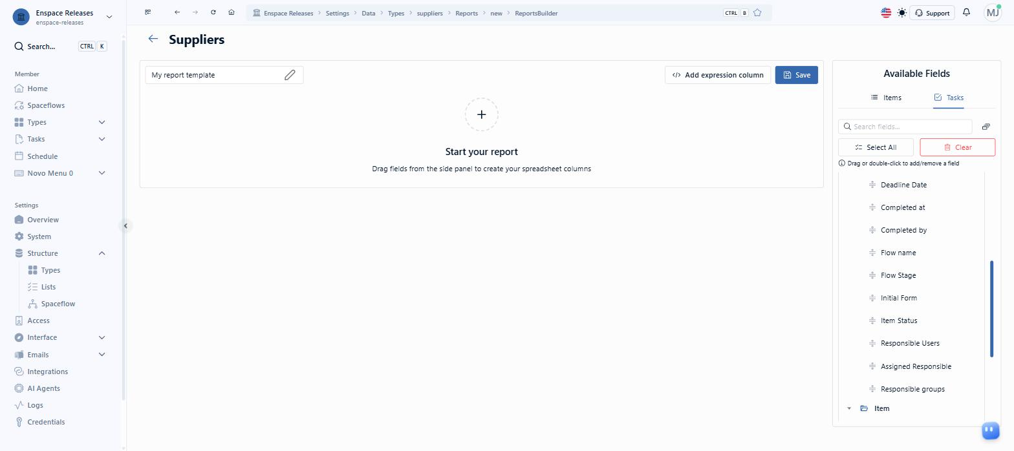Click the Logs icon
The image size is (1014, 451).
point(19,405)
